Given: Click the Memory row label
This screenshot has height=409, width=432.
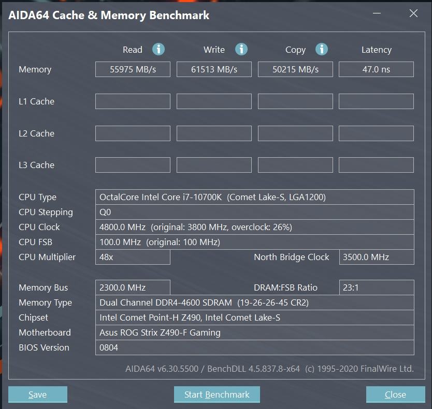Looking at the screenshot, I should coord(35,70).
